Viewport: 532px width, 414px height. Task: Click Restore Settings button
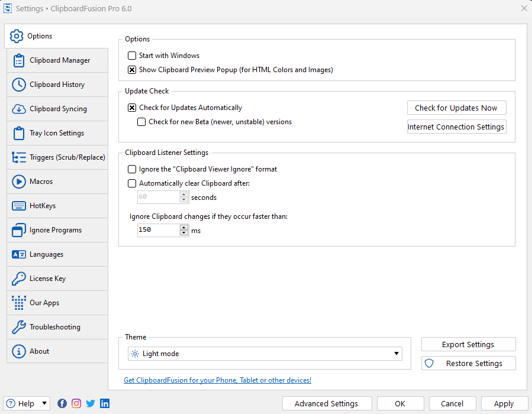tap(468, 364)
